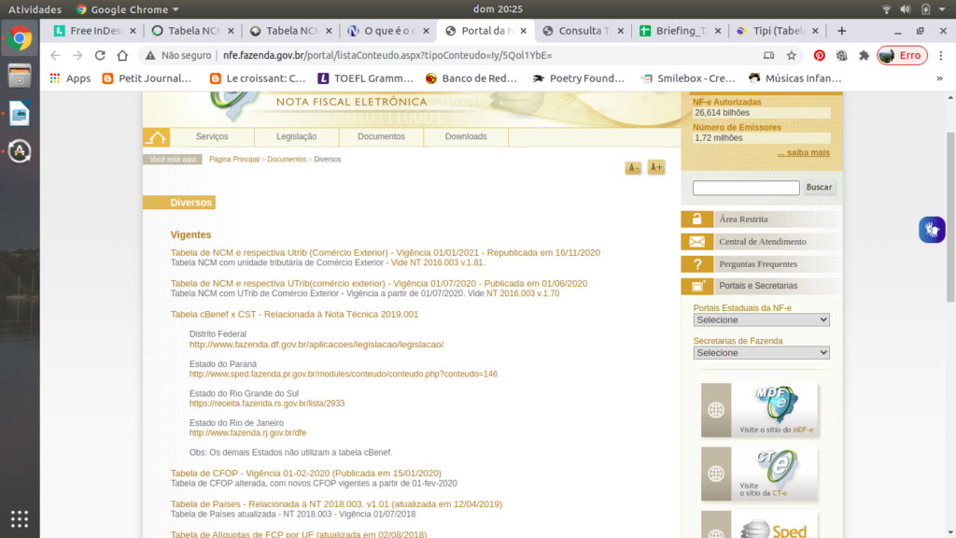This screenshot has width=956, height=538.
Task: Expand the Portais Estaduais da NF-e dropdown
Action: [761, 319]
